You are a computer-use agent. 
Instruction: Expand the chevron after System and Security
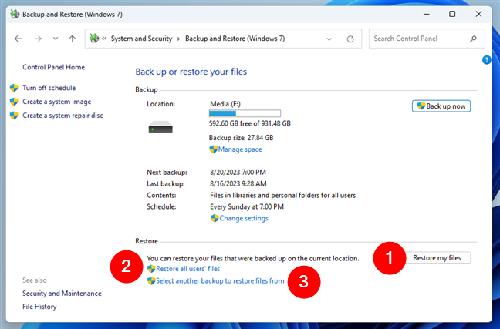[178, 39]
